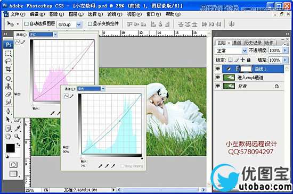Viewport: 293px width, 194px height.
Task: Reset to default colors icon
Action: coord(7,156)
